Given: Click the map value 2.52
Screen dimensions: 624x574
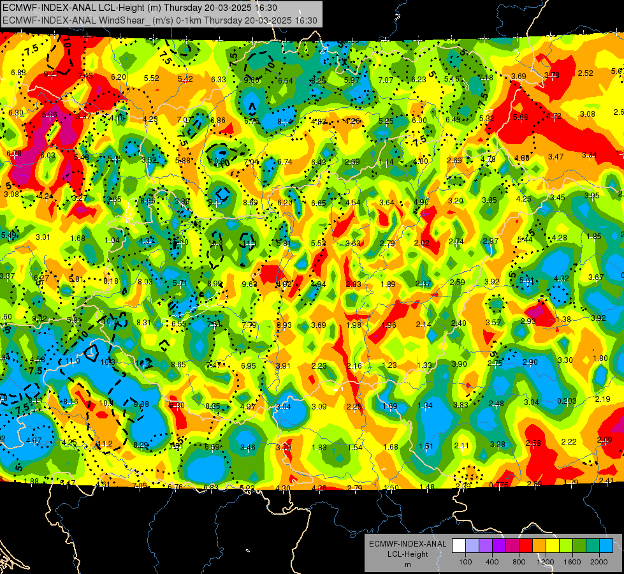Looking at the screenshot, I should click(x=585, y=73).
